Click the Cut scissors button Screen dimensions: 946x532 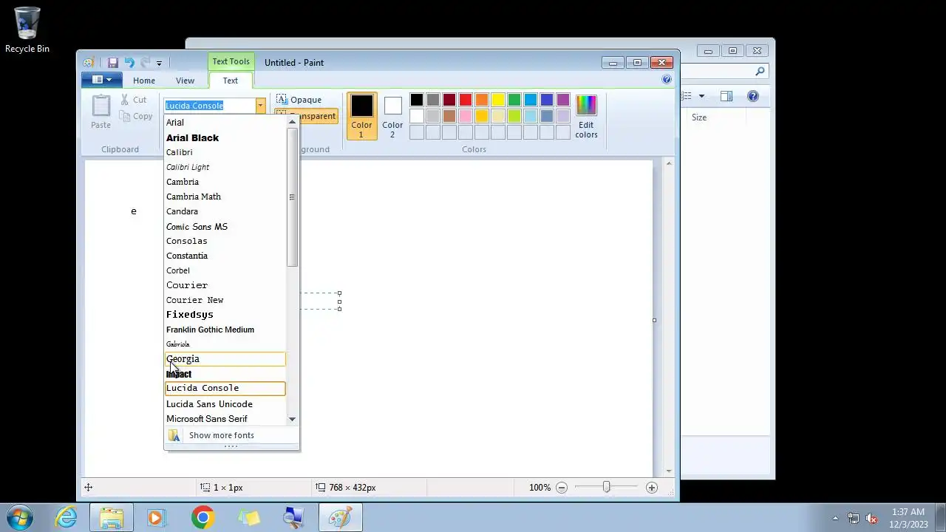[134, 100]
